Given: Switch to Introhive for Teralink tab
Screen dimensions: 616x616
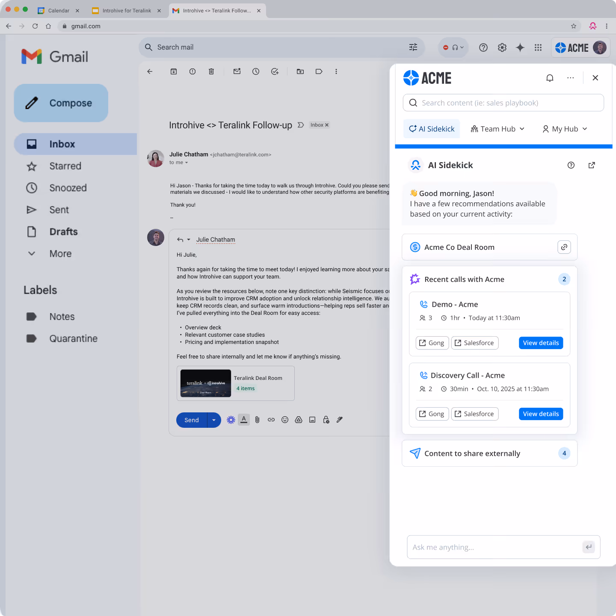Looking at the screenshot, I should pos(127,11).
